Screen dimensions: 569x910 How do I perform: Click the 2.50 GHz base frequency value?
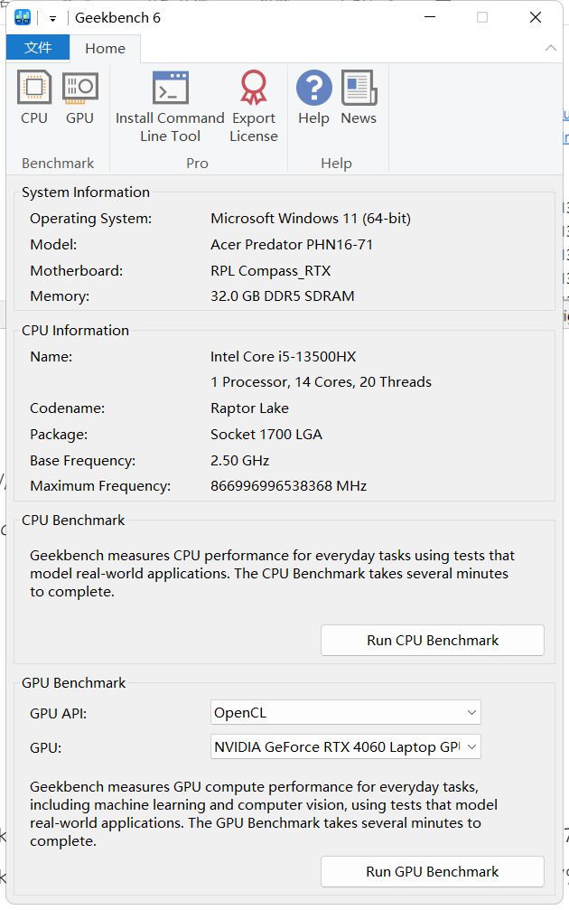(239, 460)
